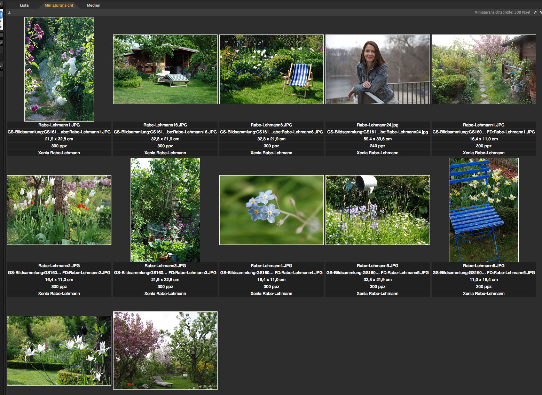Image resolution: width=542 pixels, height=395 pixels.
Task: Click the up-right arrow icon beside thumbnail size
Action: 535,12
